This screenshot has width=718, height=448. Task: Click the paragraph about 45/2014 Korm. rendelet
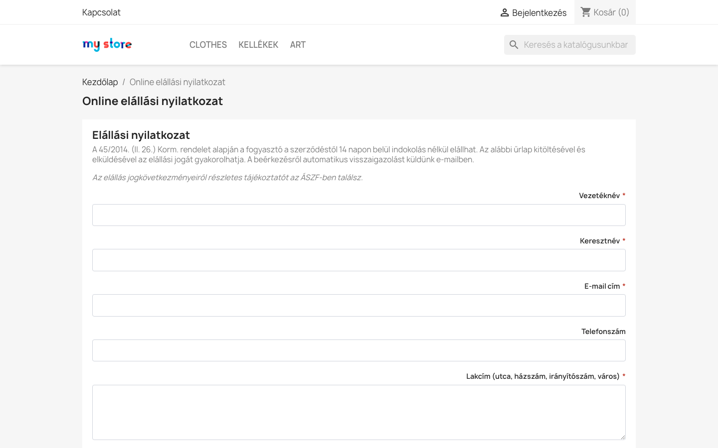pos(339,154)
